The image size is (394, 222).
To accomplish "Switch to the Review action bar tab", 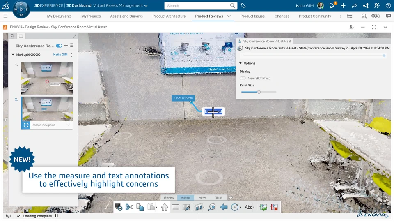I will point(169,198).
